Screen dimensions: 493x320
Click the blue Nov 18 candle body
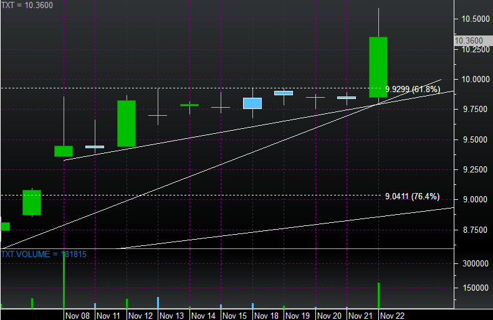point(252,103)
